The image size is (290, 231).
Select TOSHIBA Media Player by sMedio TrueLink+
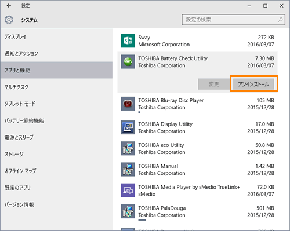tap(189, 187)
